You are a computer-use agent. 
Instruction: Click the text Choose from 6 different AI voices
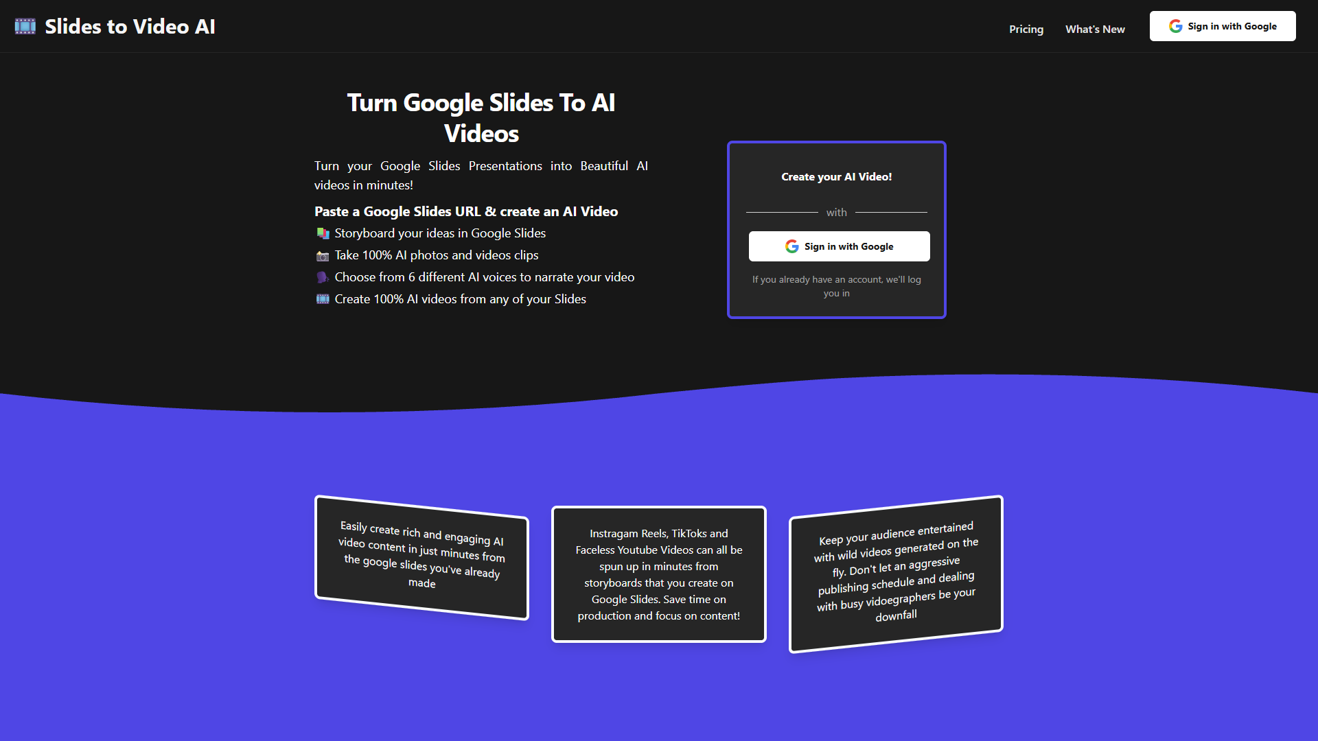485,277
